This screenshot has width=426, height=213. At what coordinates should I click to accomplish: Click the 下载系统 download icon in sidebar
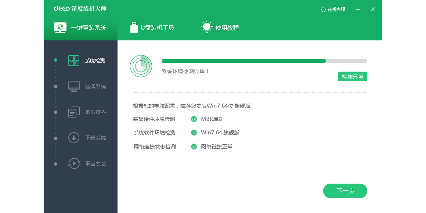(x=73, y=137)
